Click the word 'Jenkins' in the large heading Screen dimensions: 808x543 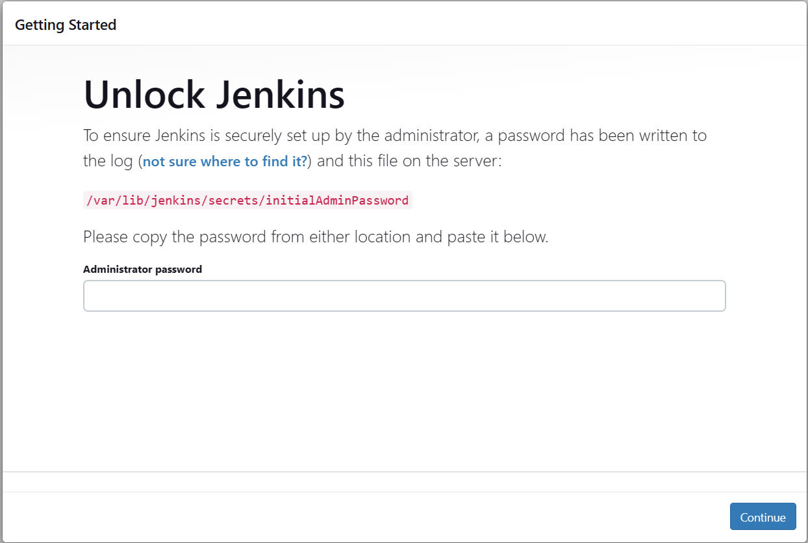click(x=280, y=95)
